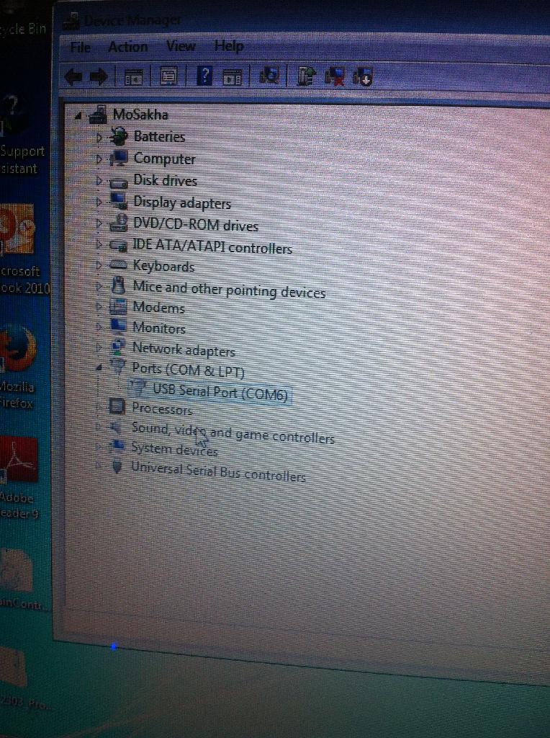Expand the DVD/CD-ROM drives node arrow
This screenshot has width=550, height=738.
(x=99, y=223)
